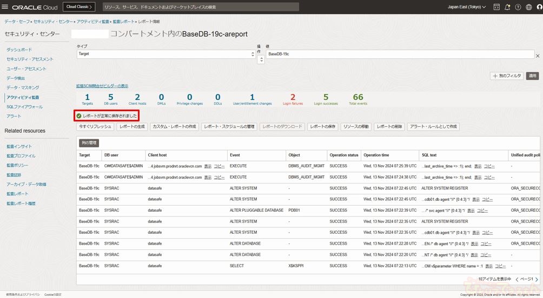Click レポートのダウンロード button

282,126
